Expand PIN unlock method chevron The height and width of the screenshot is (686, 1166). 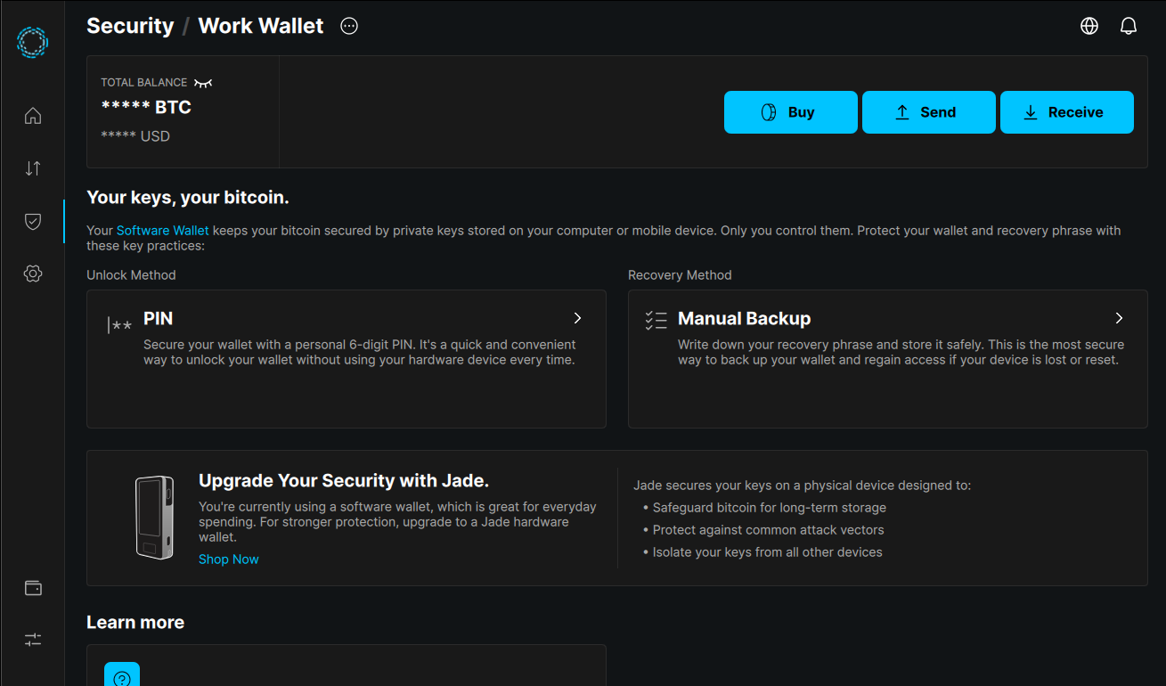[577, 318]
